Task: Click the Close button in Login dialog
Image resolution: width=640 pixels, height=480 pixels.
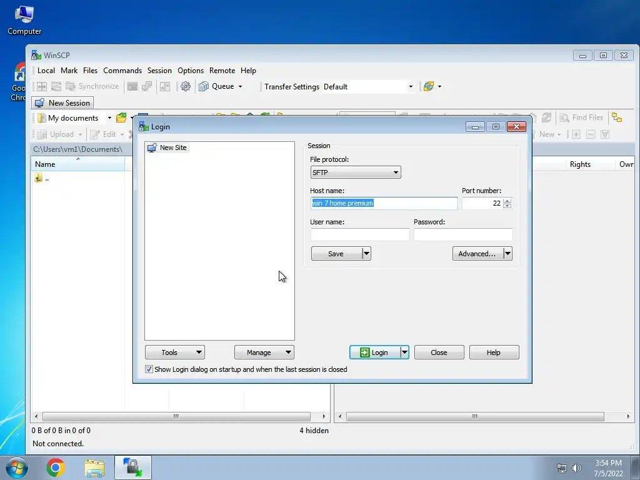Action: click(x=439, y=352)
